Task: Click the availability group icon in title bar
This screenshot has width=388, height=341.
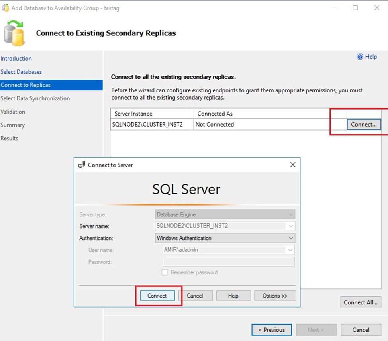Action: tap(6, 8)
